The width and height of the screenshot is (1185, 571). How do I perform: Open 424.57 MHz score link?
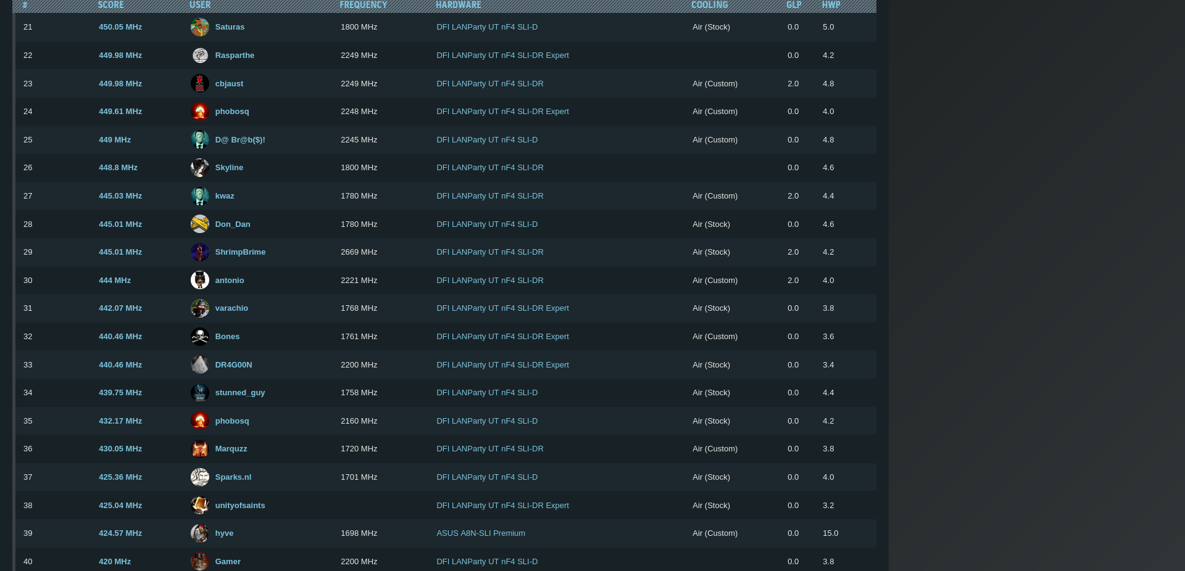tap(120, 533)
